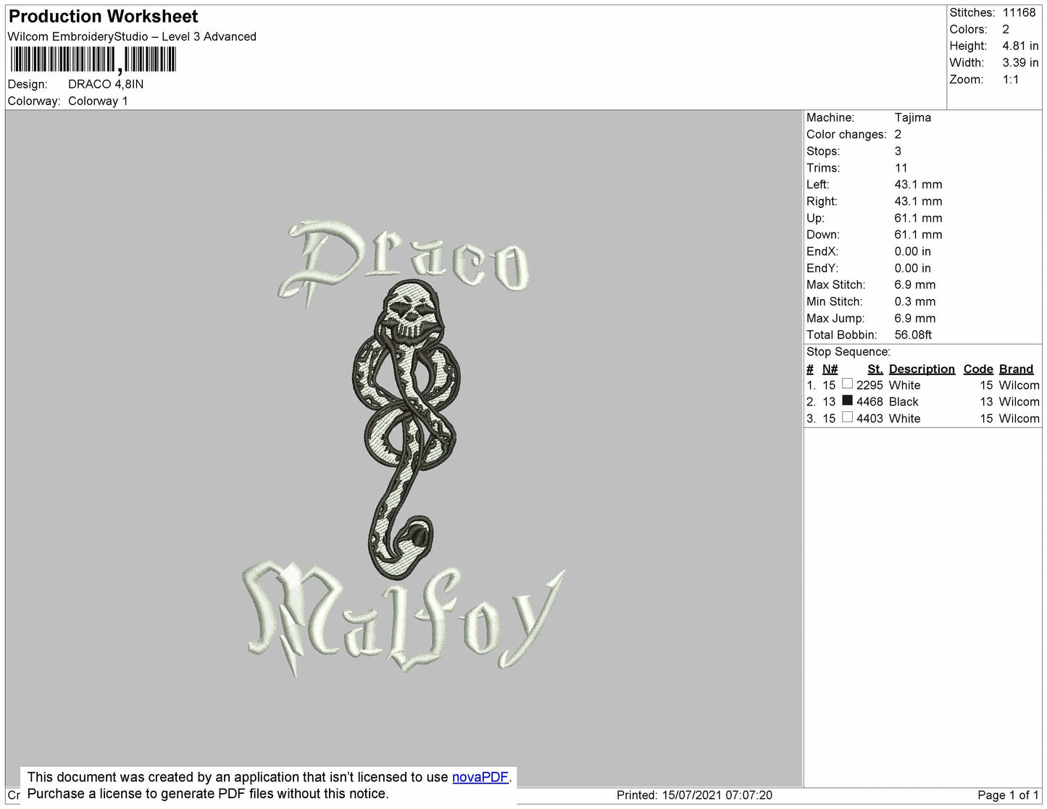This screenshot has width=1047, height=809.
Task: Click the 'Trims:' value 11
Action: (901, 168)
